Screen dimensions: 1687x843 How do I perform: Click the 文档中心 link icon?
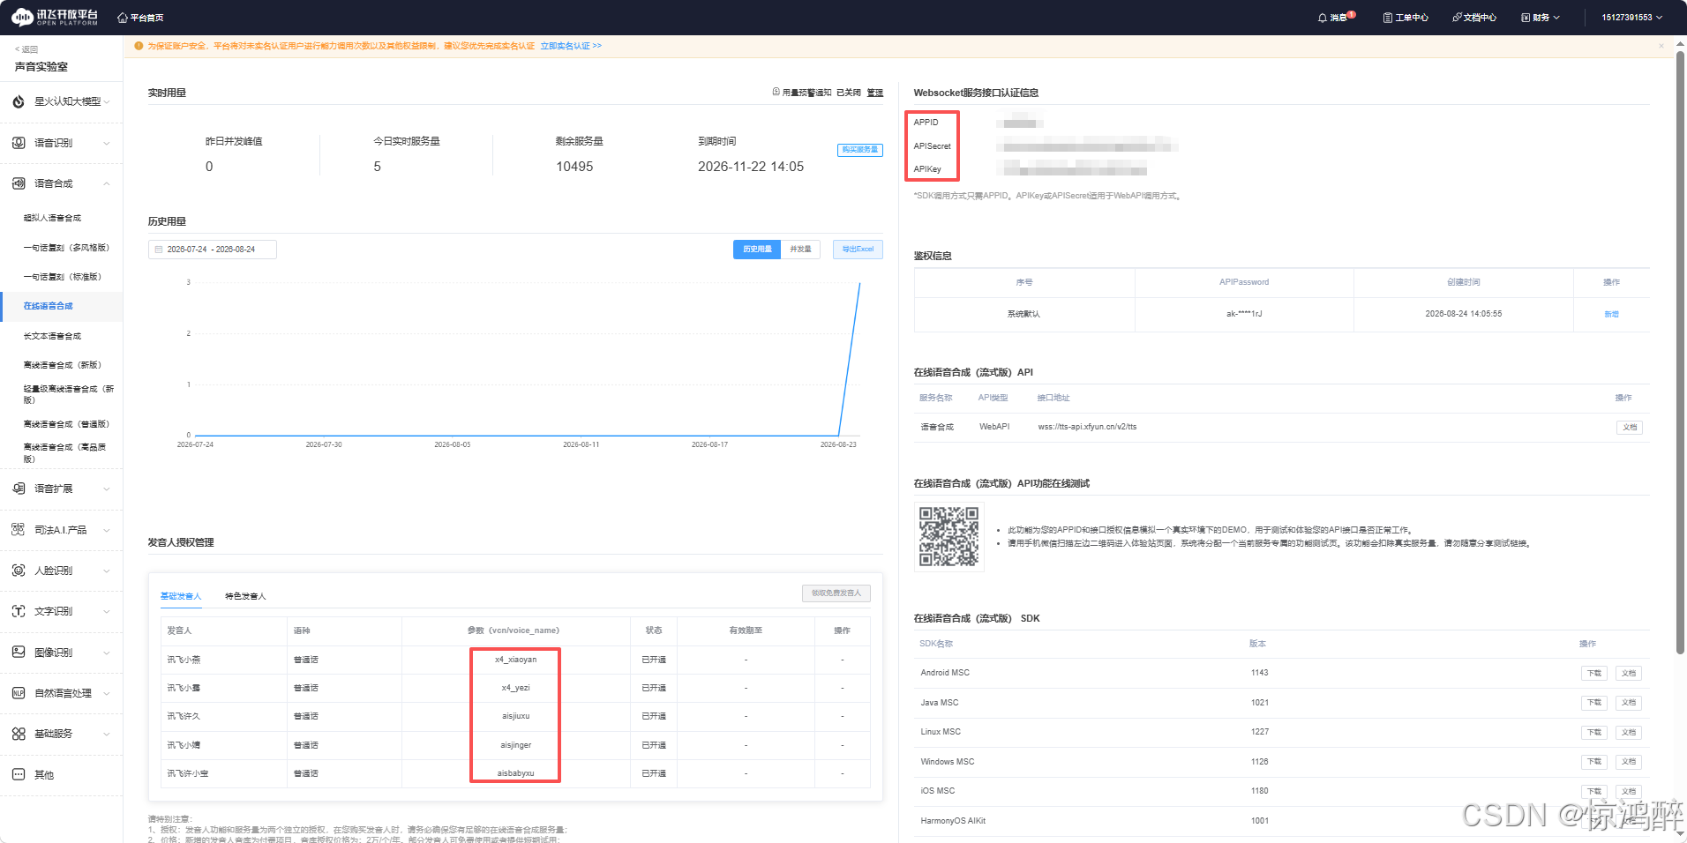point(1457,18)
